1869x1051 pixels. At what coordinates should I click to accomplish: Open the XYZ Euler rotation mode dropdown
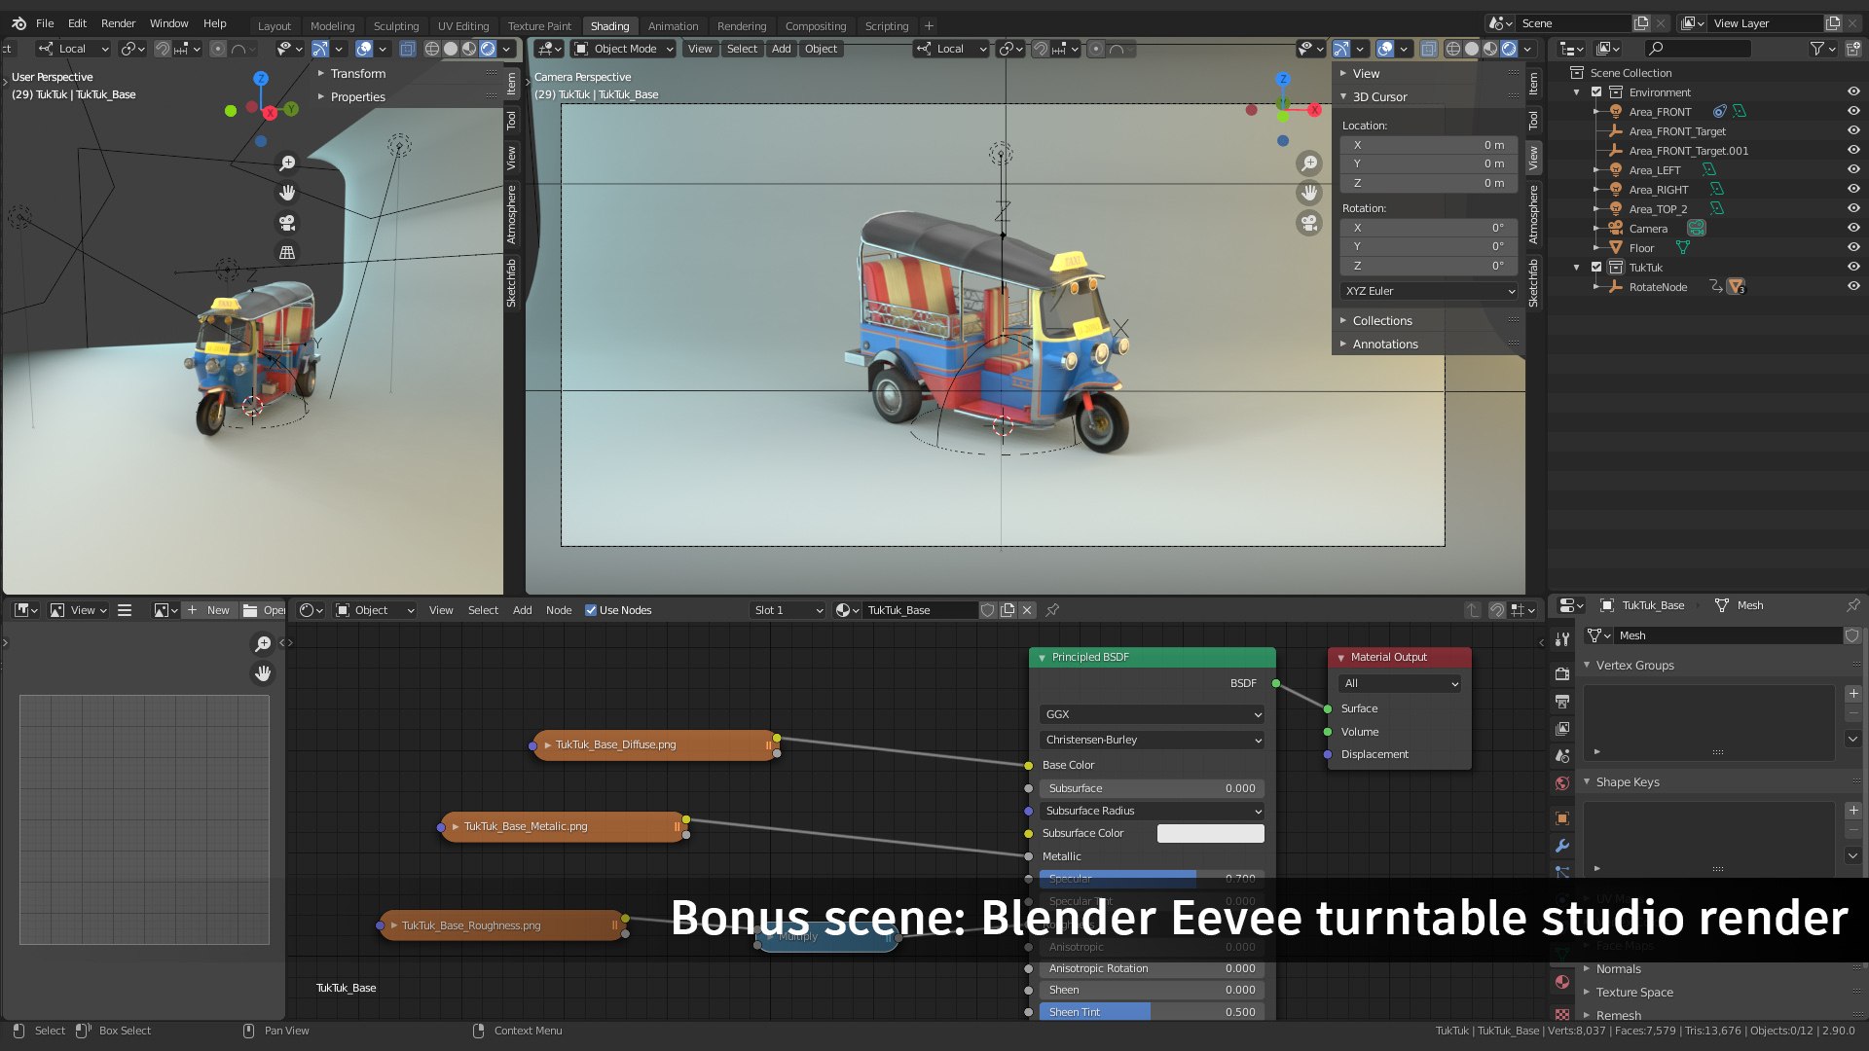[1429, 291]
